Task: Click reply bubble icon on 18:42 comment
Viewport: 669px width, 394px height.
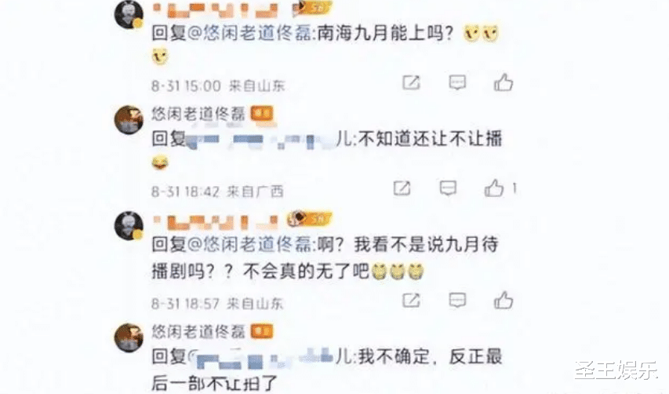Action: click(x=448, y=188)
